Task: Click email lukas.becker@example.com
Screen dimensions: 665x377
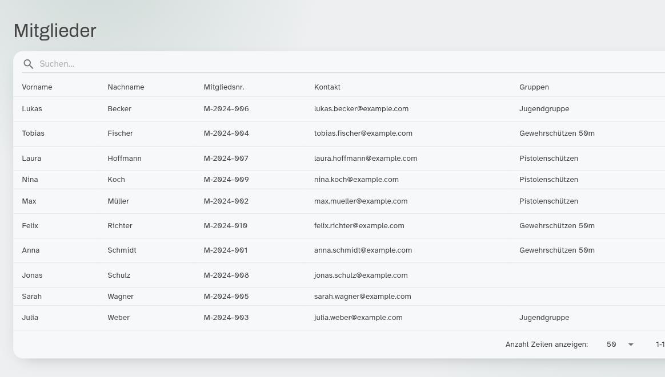Action: (x=361, y=109)
